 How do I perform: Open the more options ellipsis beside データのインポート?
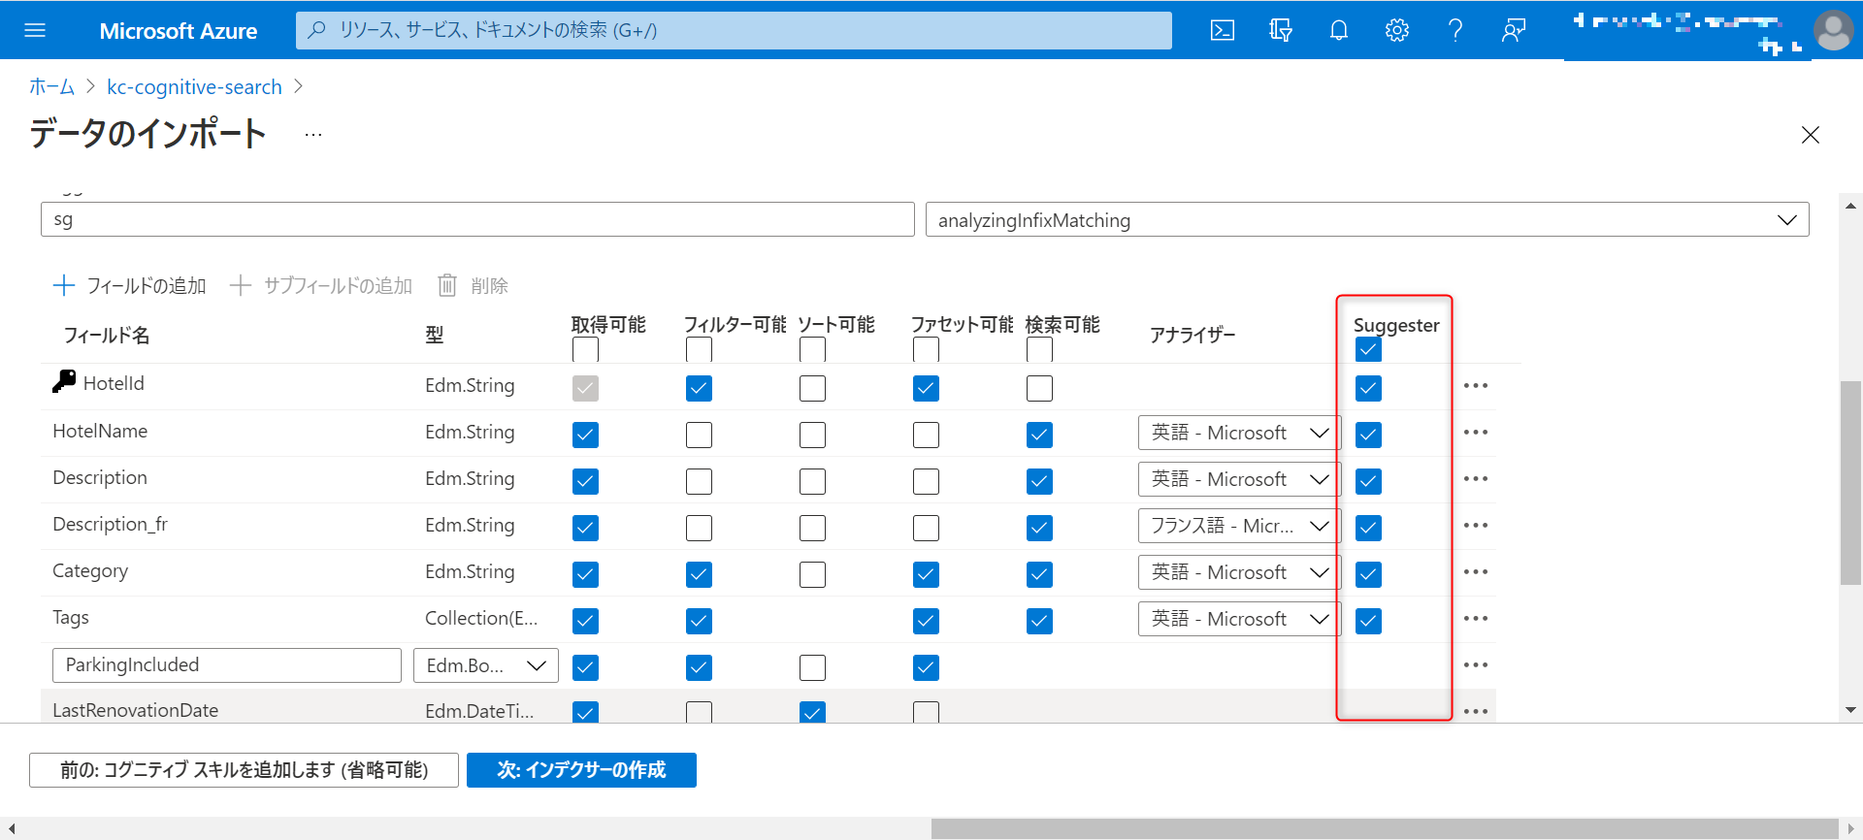pyautogui.click(x=312, y=135)
